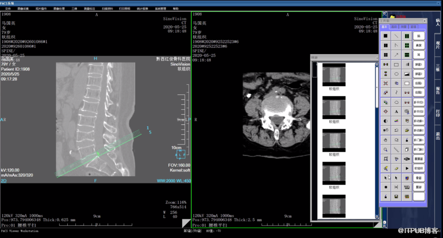This screenshot has width=443, height=238.
Task: Select the eraser tool icon
Action: [396, 168]
